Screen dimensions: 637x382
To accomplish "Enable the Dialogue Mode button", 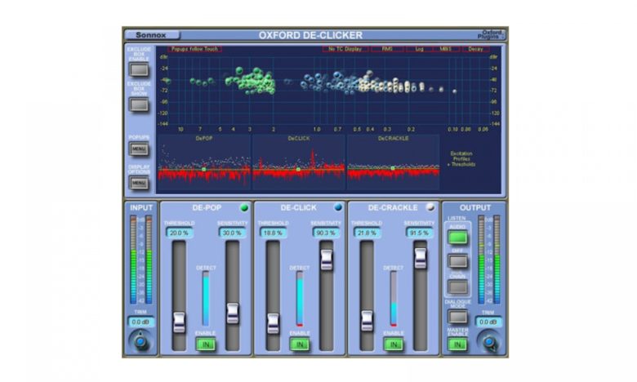I will [457, 316].
